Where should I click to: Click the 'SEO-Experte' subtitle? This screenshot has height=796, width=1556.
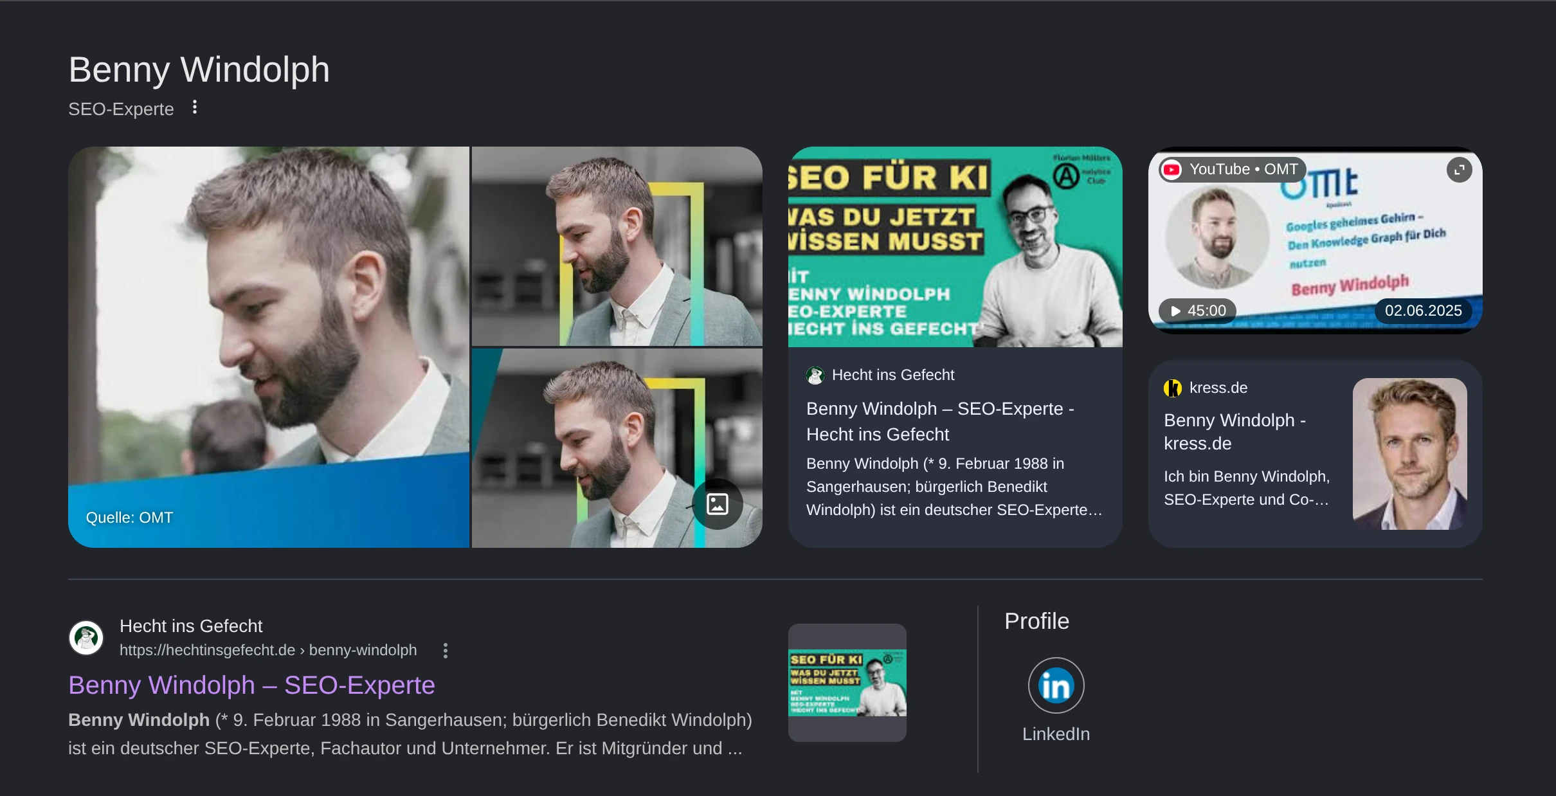[121, 109]
